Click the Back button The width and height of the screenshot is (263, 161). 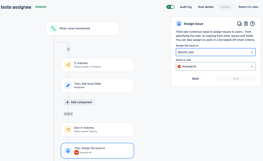[195, 79]
